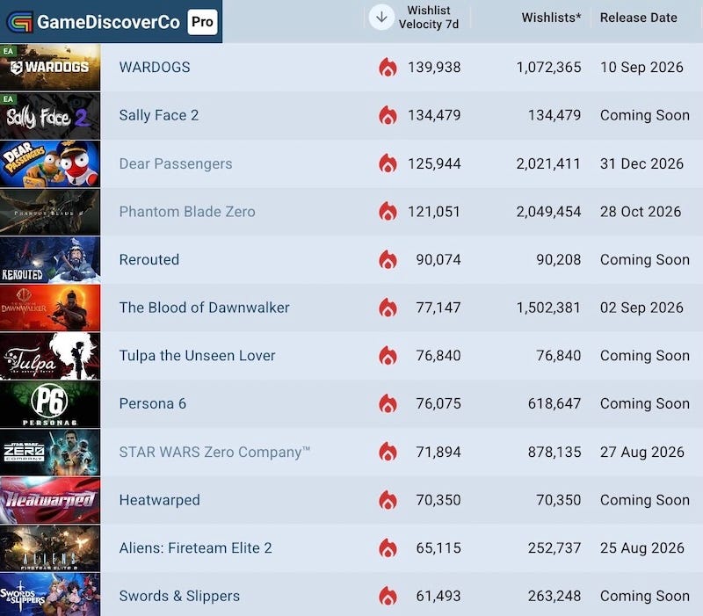This screenshot has width=703, height=616.
Task: Select the release date 10 Sep 2026
Action: click(x=641, y=68)
